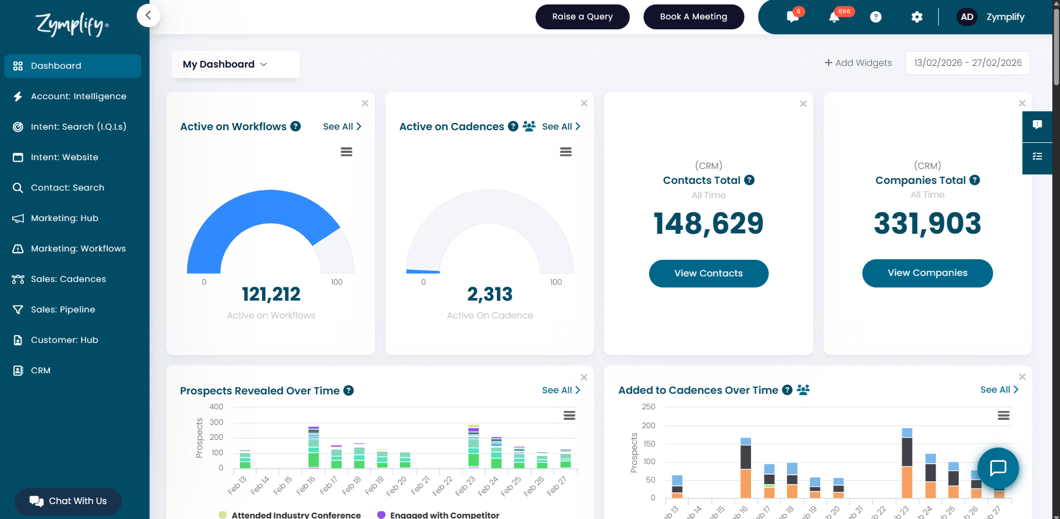
Task: Open the messages chat bubble icon
Action: 793,17
